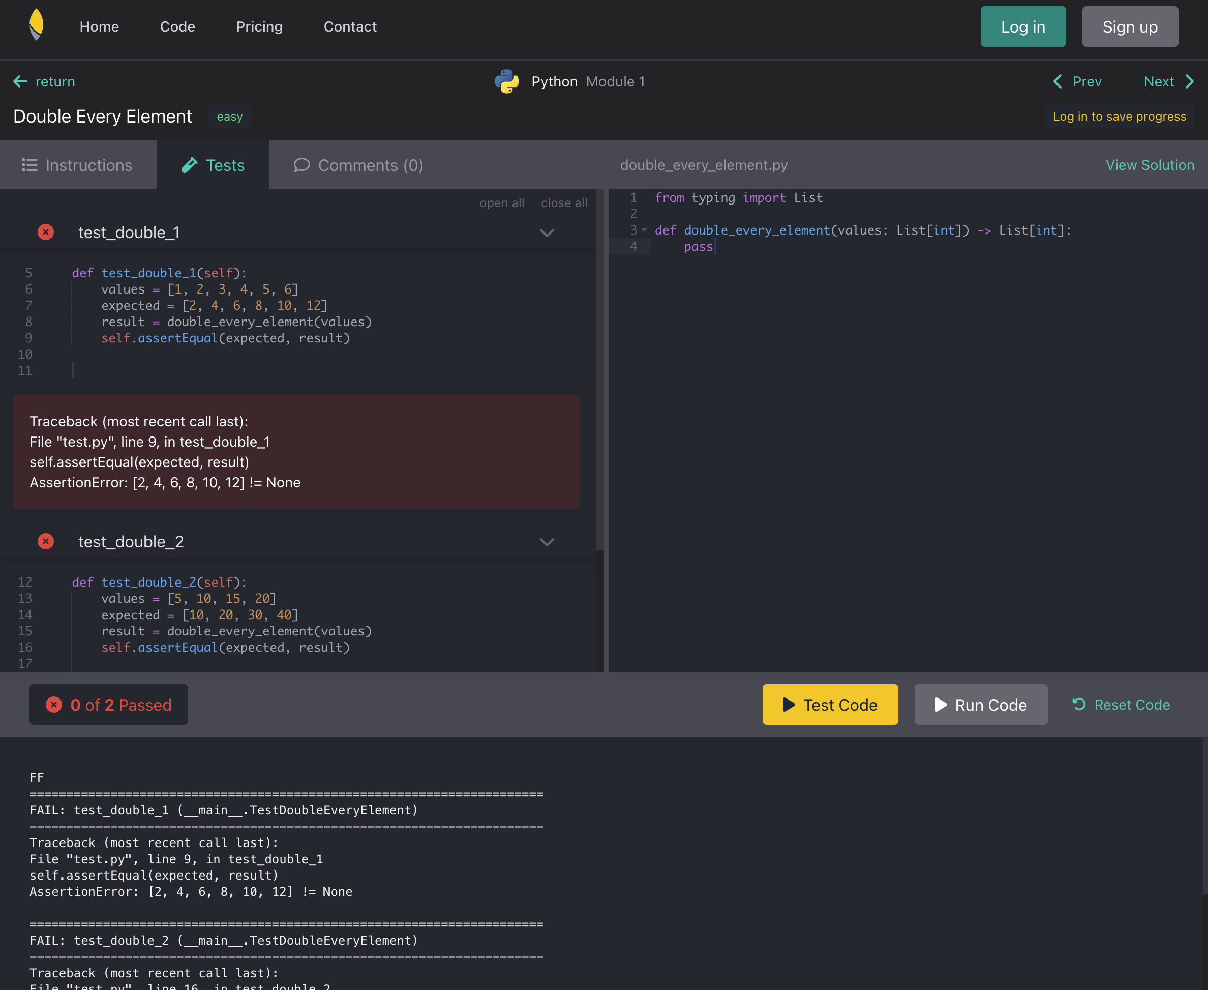The width and height of the screenshot is (1208, 990).
Task: Click the Double Every Element title
Action: click(103, 117)
